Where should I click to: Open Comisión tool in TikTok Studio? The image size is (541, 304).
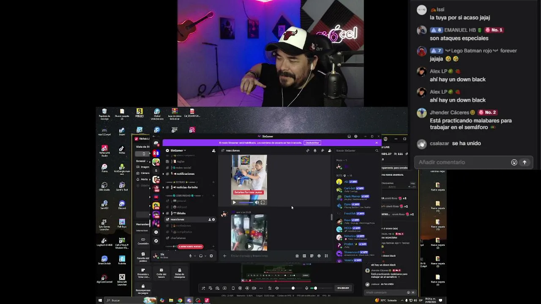point(143,241)
